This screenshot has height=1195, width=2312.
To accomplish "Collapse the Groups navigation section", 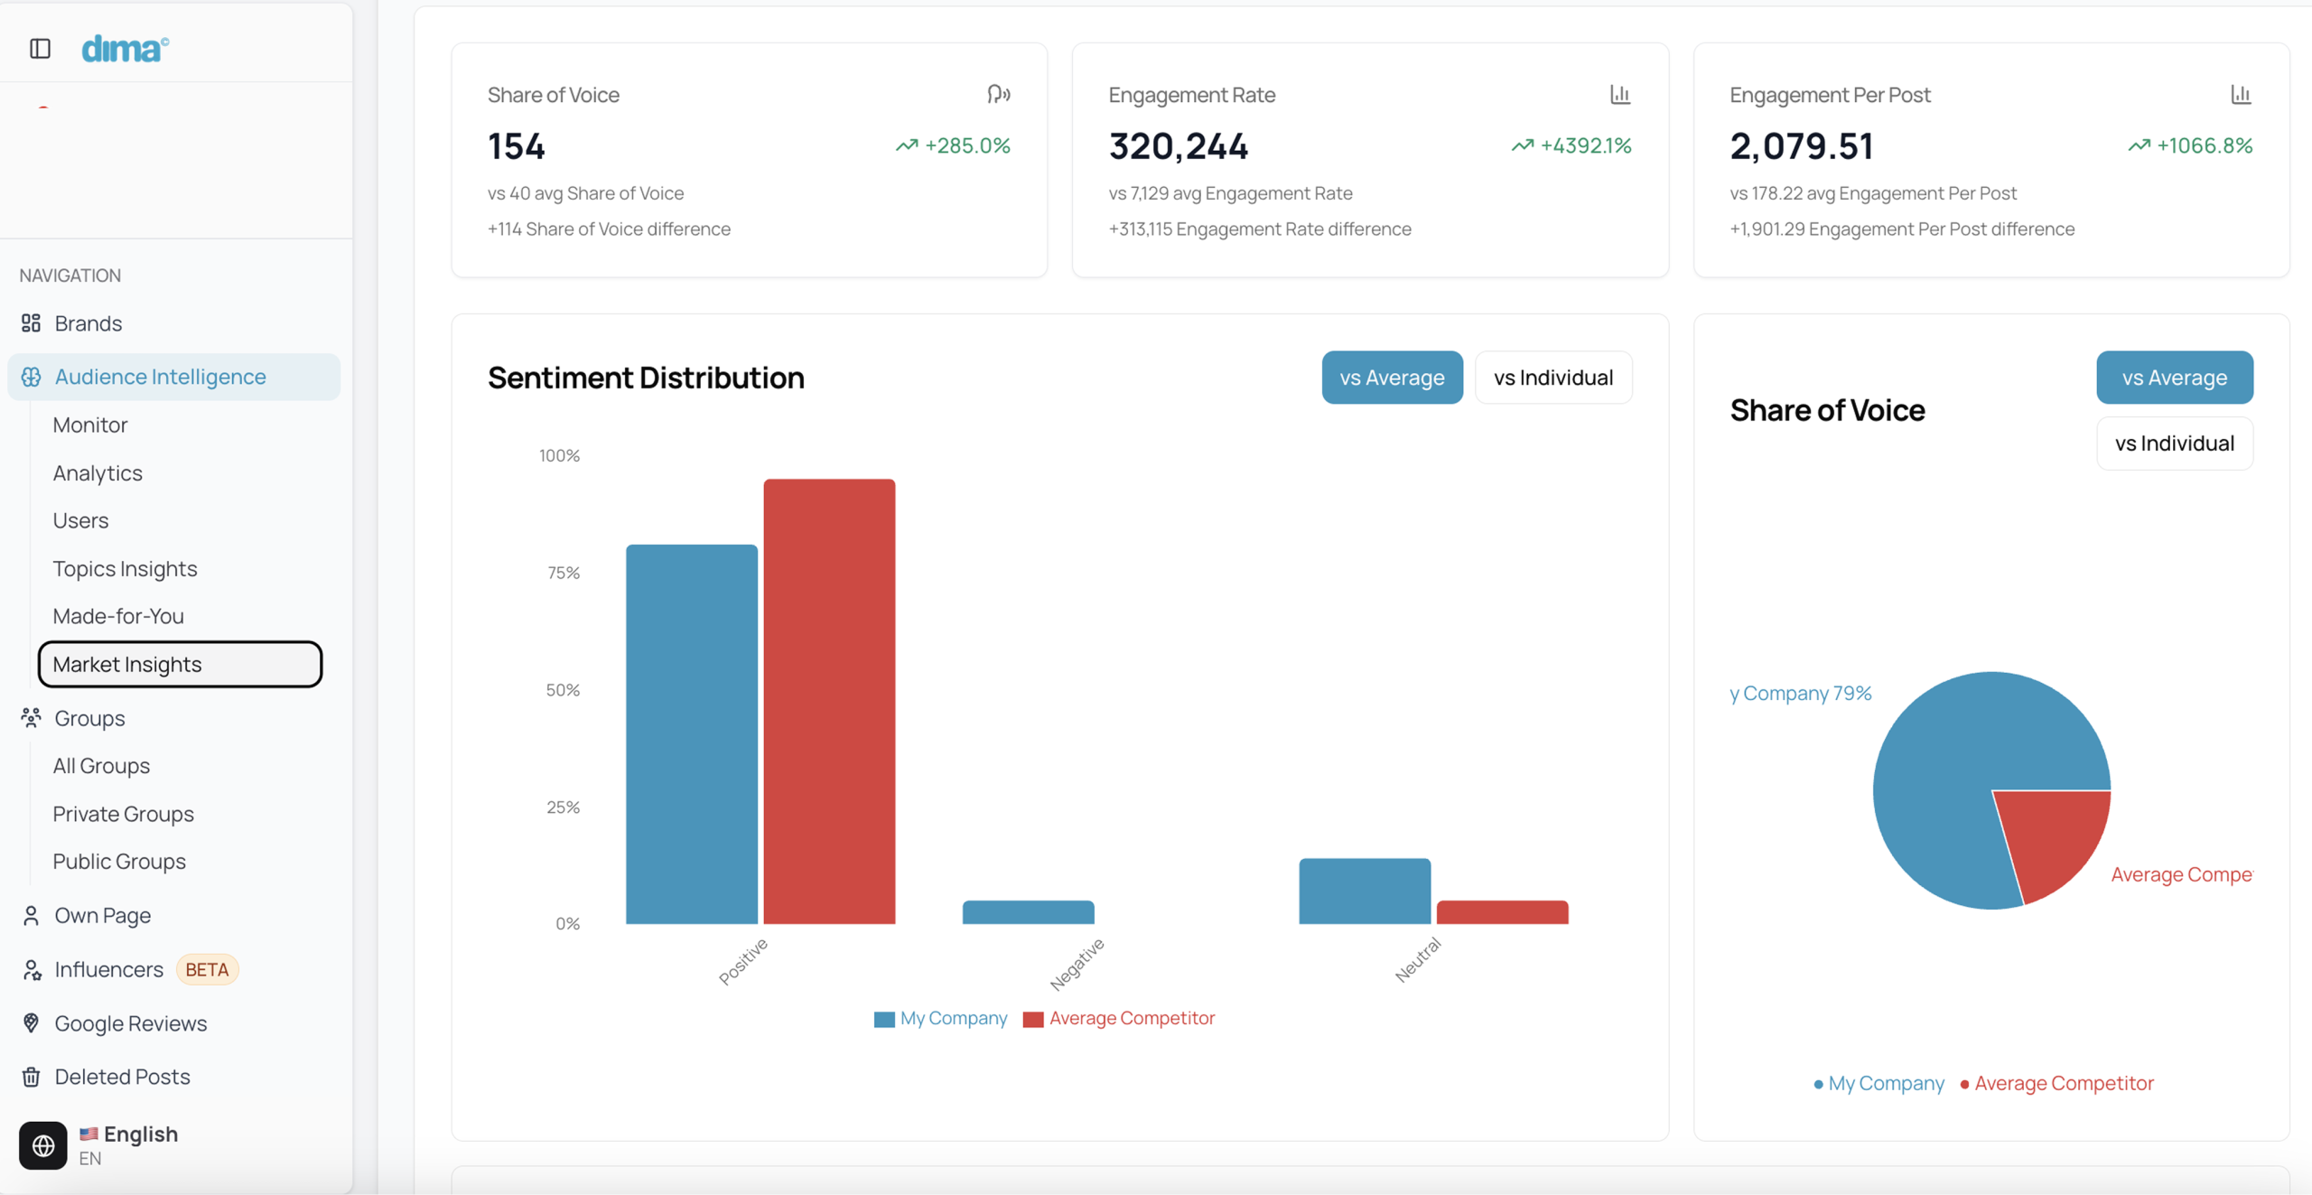I will click(x=89, y=718).
